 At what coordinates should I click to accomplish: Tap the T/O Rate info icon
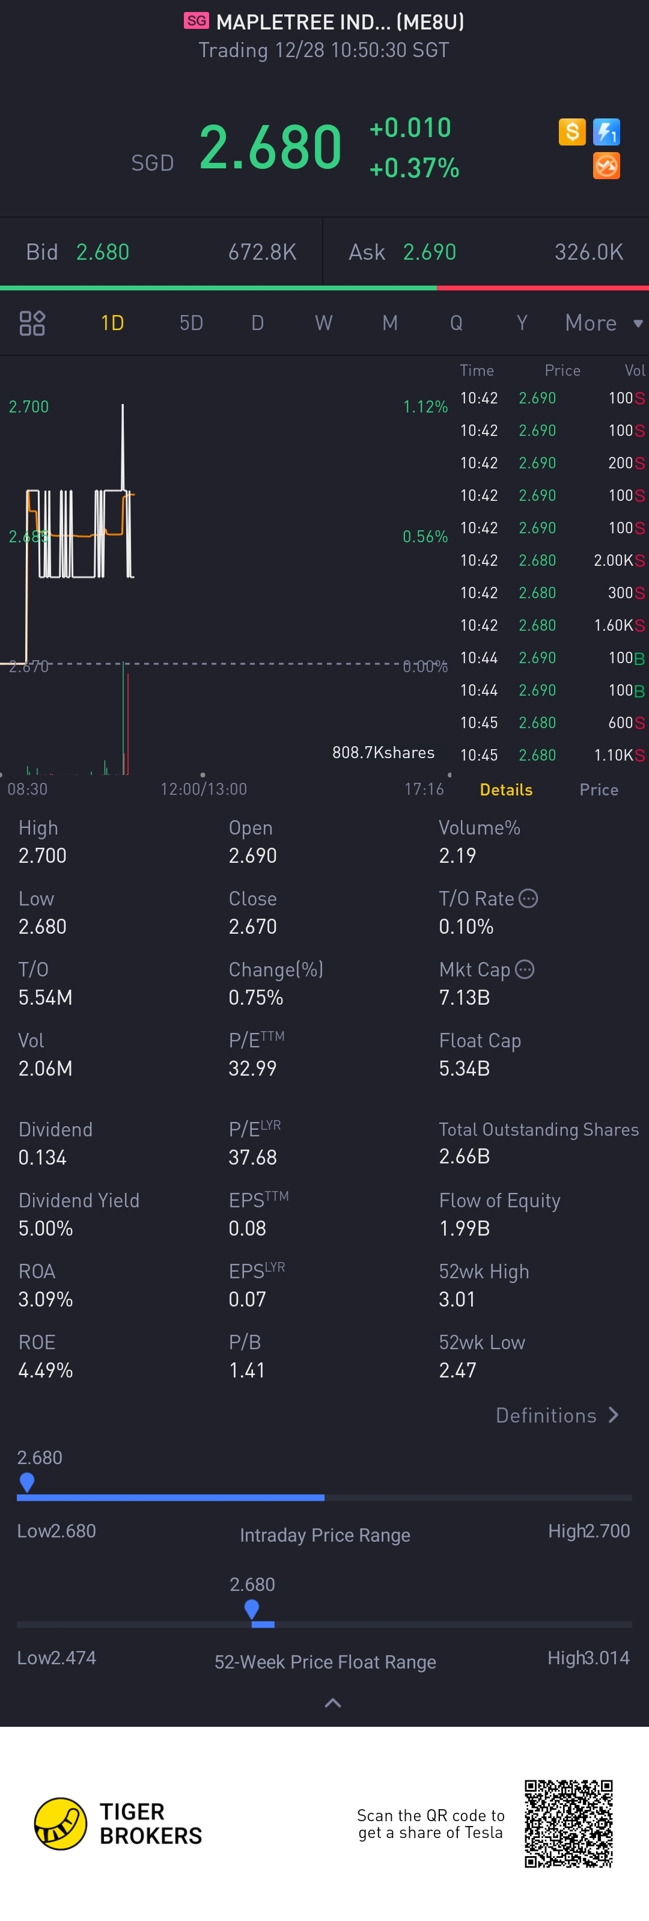pyautogui.click(x=528, y=898)
